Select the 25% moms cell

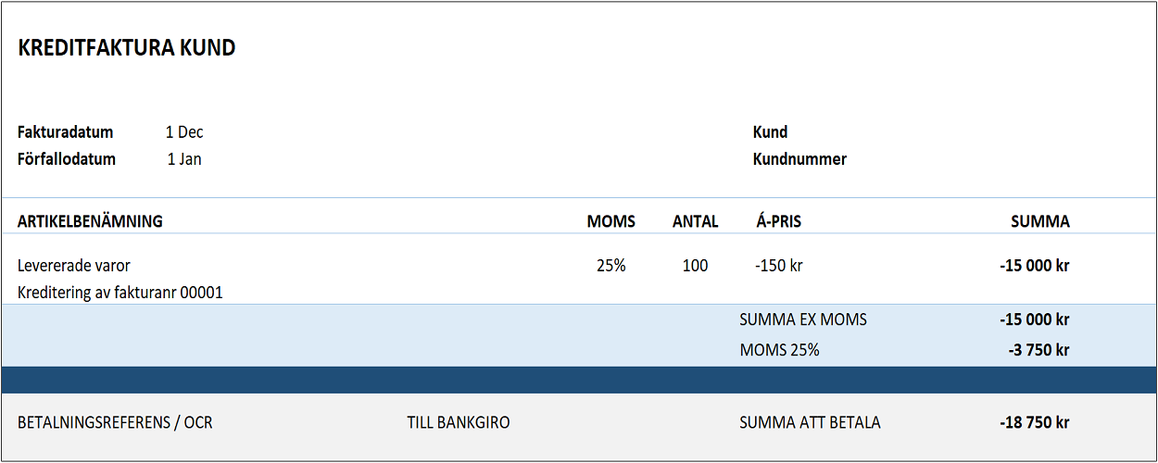(x=611, y=266)
